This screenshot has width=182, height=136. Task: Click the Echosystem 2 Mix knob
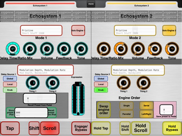pyautogui.click(x=121, y=49)
